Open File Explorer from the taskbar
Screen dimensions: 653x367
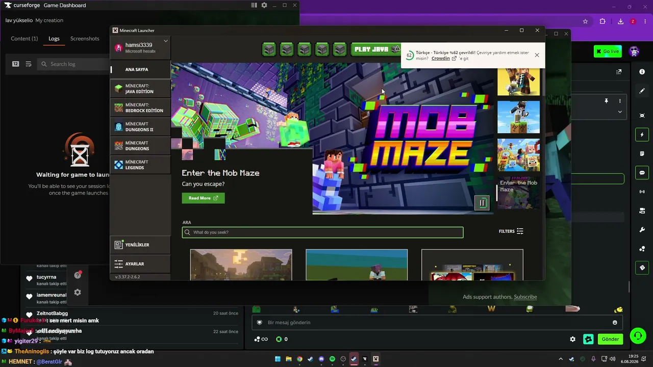(289, 359)
